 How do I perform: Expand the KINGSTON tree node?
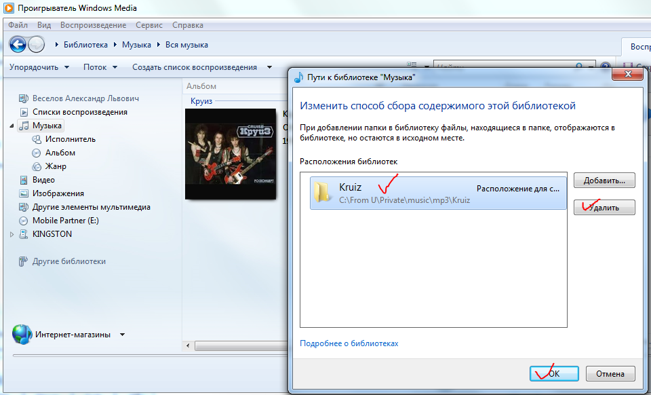[x=12, y=234]
